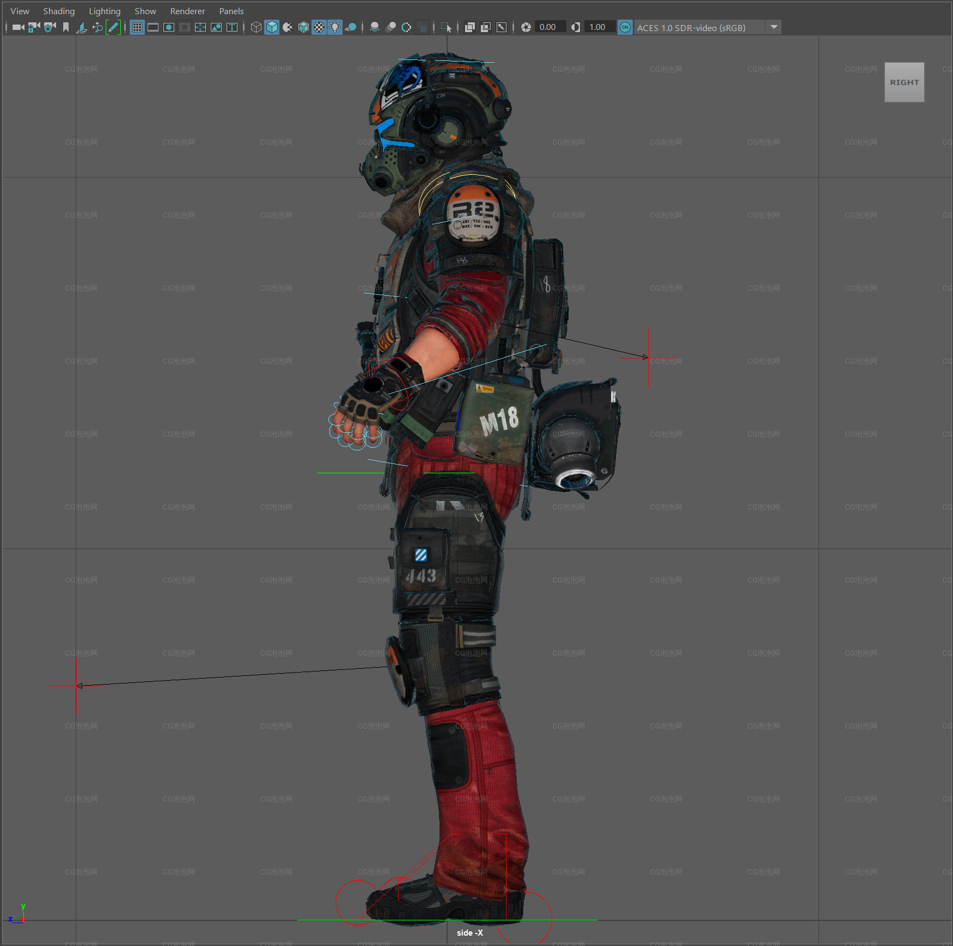953x946 pixels.
Task: Toggle the viewport Grid display
Action: (137, 27)
